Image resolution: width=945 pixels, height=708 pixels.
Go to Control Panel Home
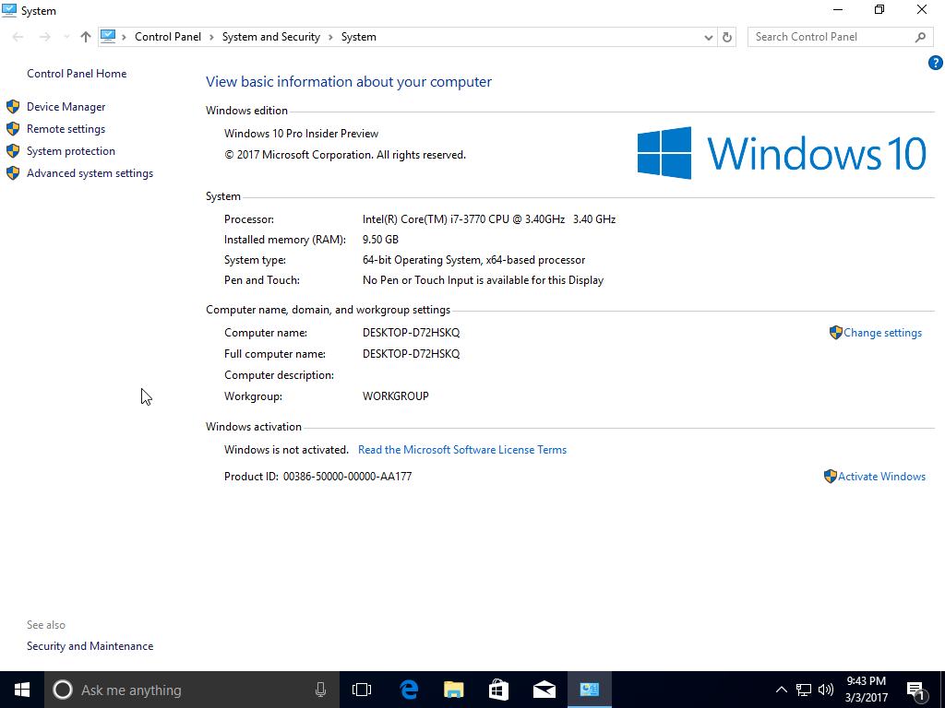[77, 74]
